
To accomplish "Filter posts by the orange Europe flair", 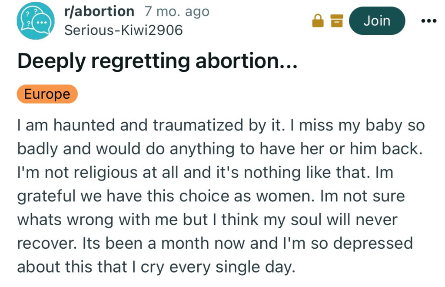I will pos(47,94).
